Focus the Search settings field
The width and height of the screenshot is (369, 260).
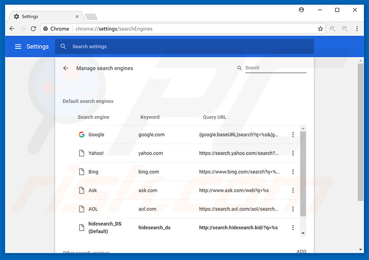click(184, 47)
